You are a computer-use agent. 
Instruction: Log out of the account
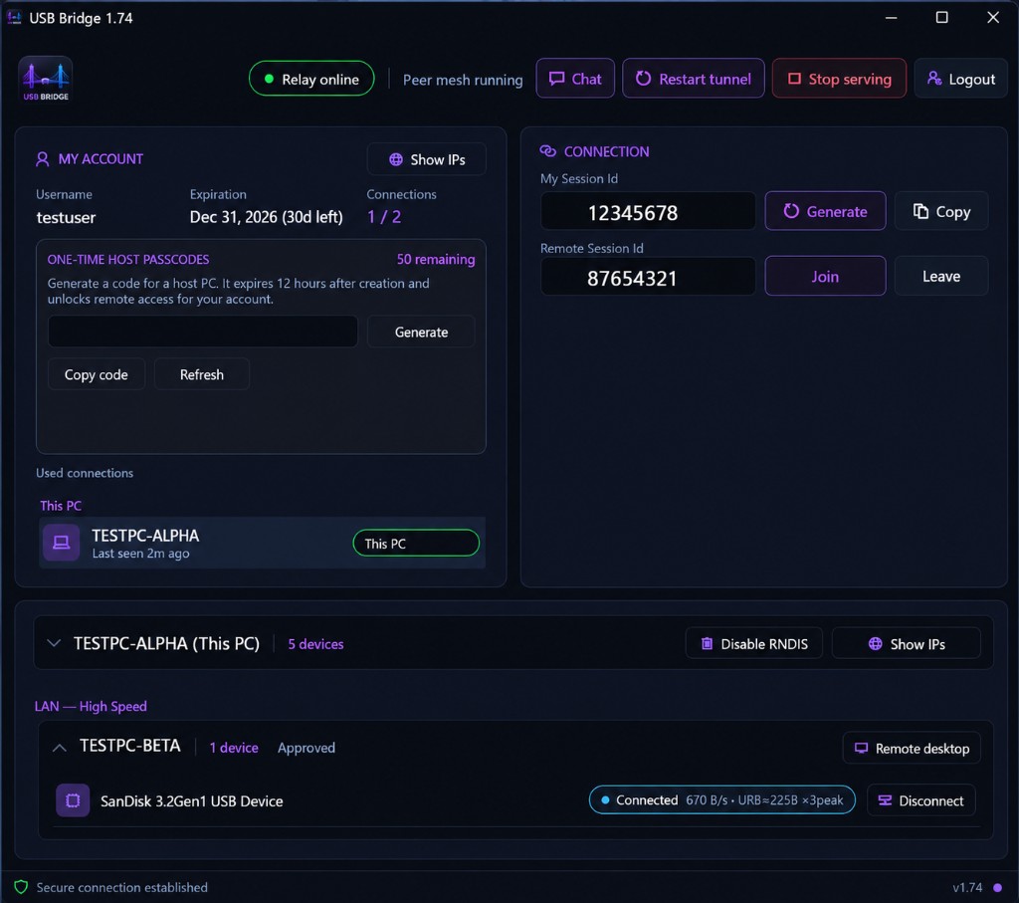point(960,79)
